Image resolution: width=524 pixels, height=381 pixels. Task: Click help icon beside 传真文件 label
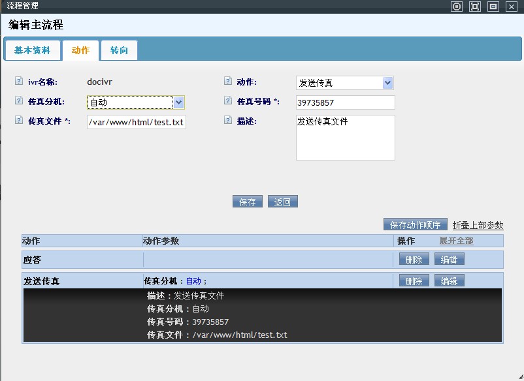point(18,120)
